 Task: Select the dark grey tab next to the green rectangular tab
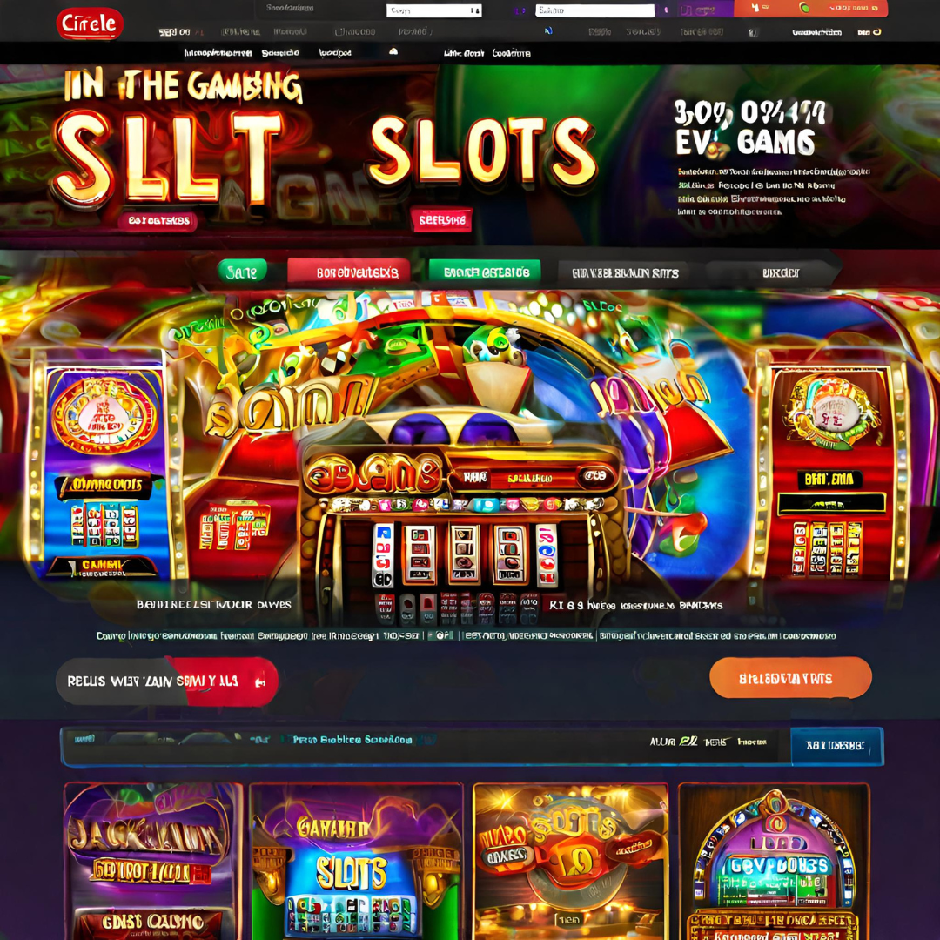[x=625, y=273]
